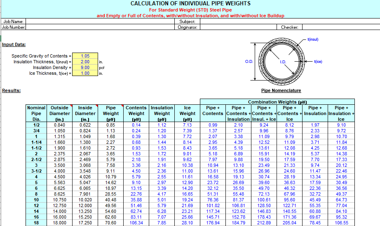Select insulation weight value '1.12'
The width and height of the screenshot is (380, 226).
pyautogui.click(x=162, y=125)
